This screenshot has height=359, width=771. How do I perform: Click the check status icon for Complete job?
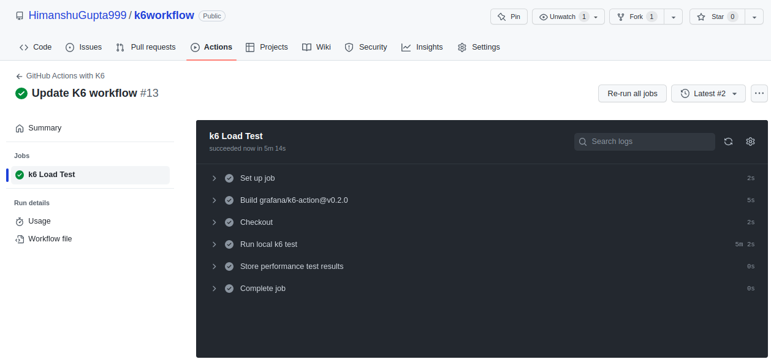pyautogui.click(x=229, y=289)
